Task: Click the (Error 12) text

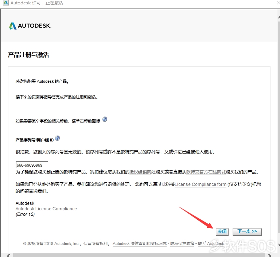Action: tap(25, 214)
